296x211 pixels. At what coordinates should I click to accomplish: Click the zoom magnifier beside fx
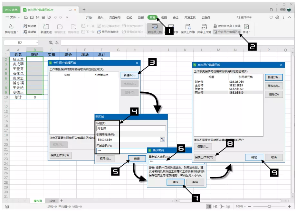[51, 42]
